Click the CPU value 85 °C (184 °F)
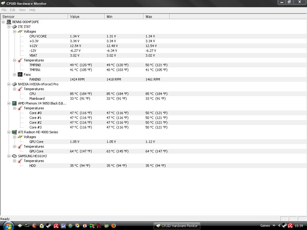The width and height of the screenshot is (307, 230). pos(81,94)
